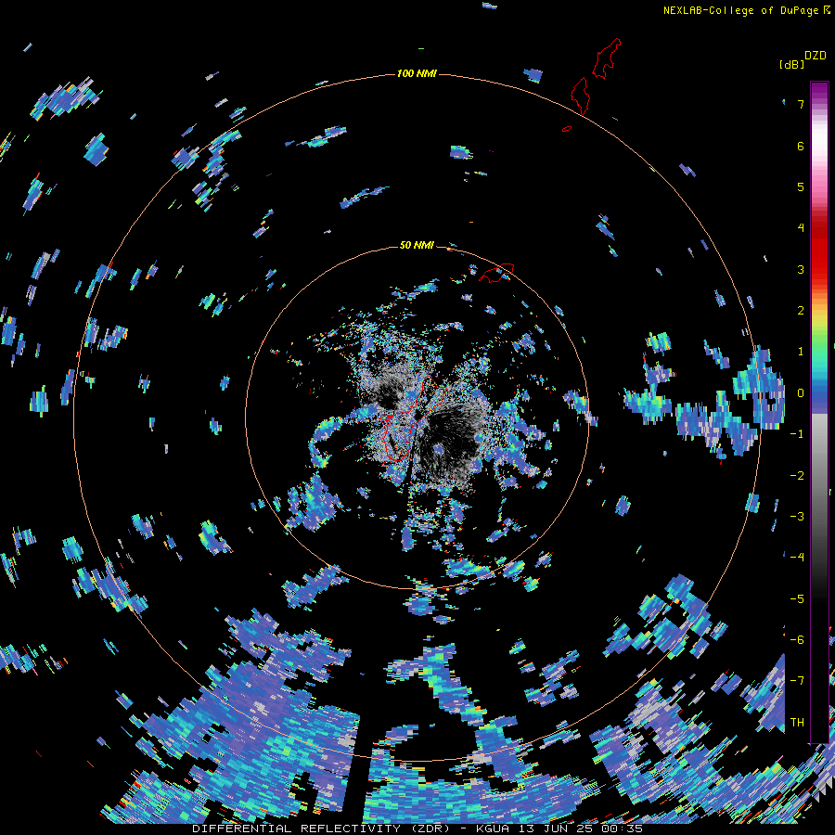Click the -4 dB legend value
The width and height of the screenshot is (835, 835).
[797, 558]
